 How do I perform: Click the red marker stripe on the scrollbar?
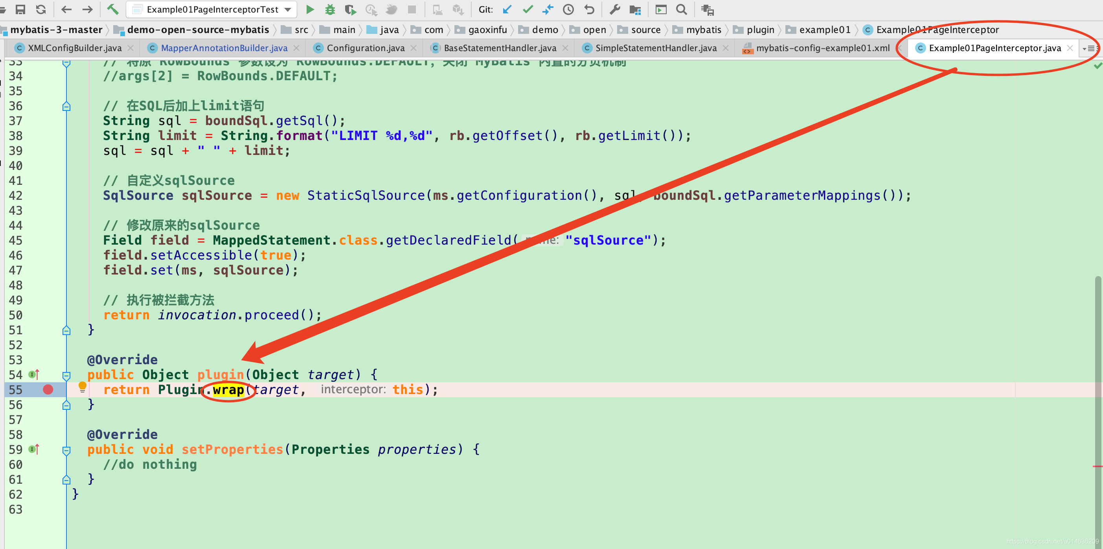[1097, 466]
